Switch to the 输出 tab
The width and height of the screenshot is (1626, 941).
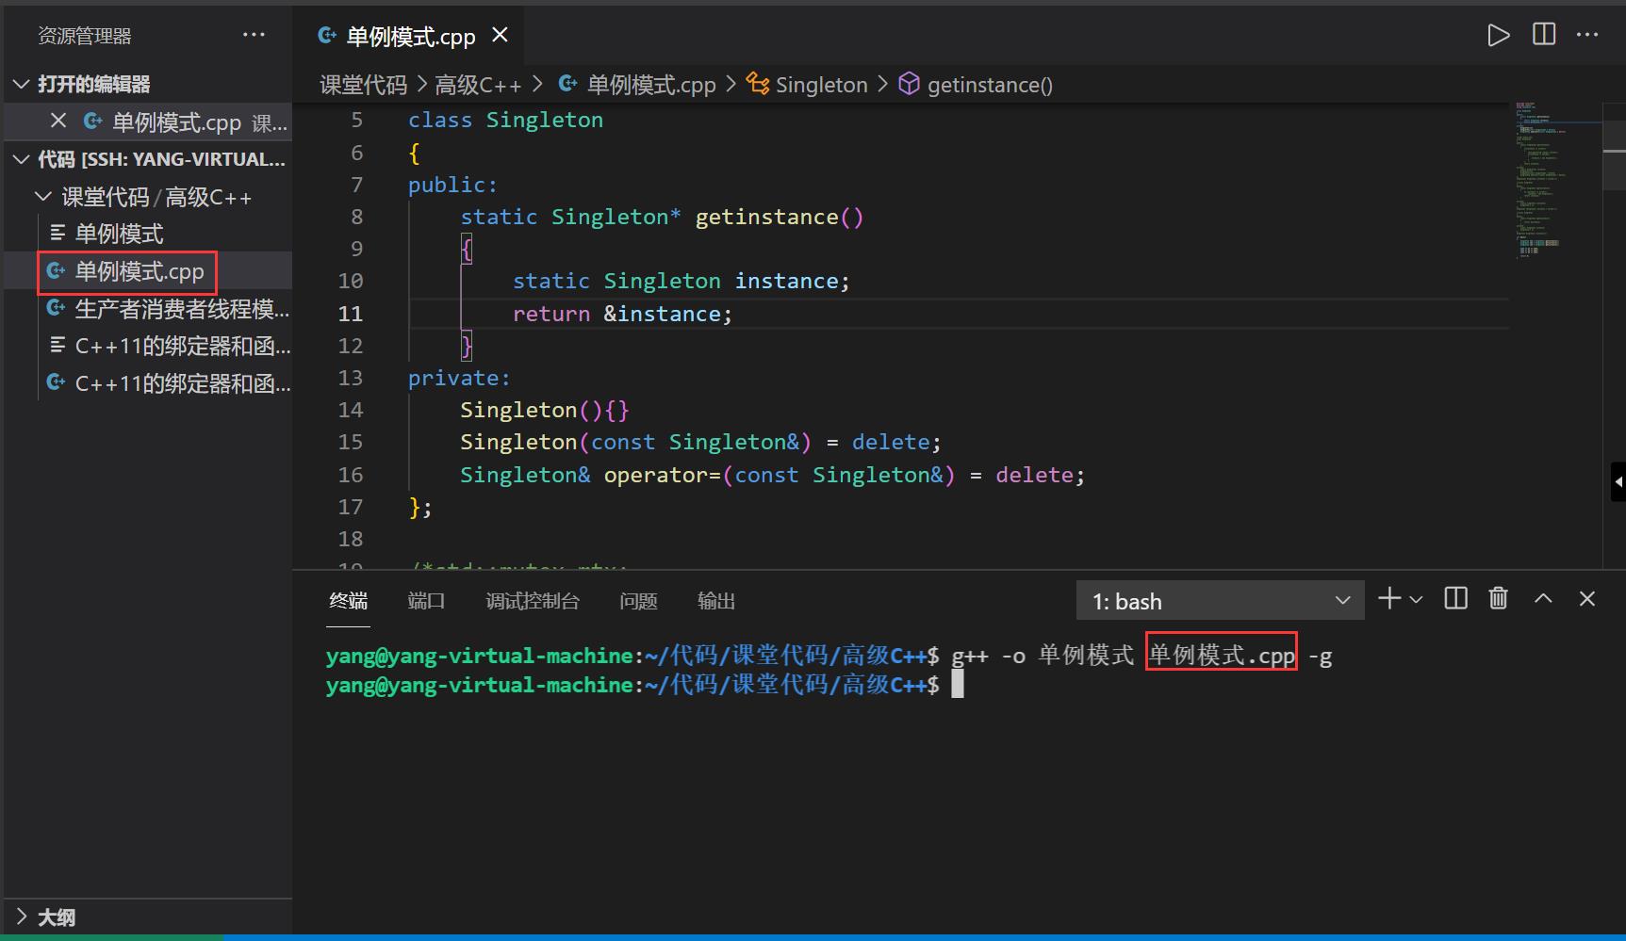(x=716, y=601)
